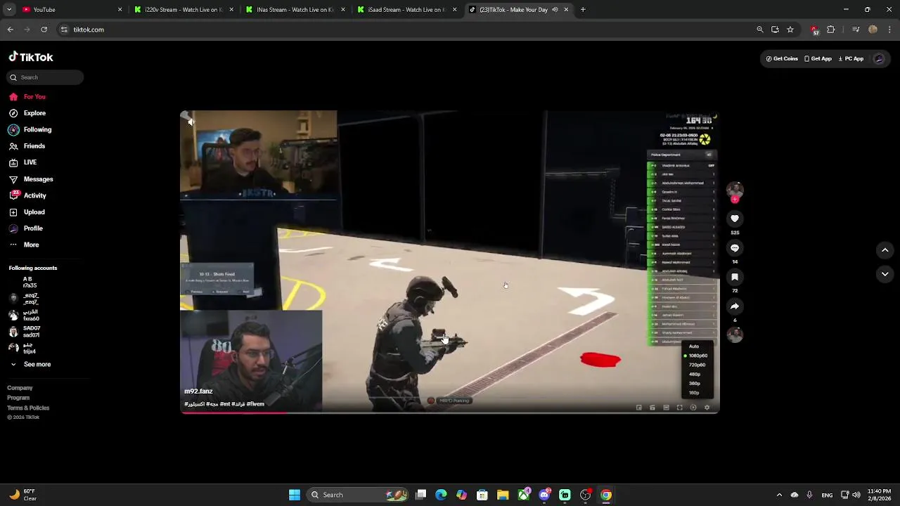
Task: Unmute the video with speaker icon
Action: [191, 122]
